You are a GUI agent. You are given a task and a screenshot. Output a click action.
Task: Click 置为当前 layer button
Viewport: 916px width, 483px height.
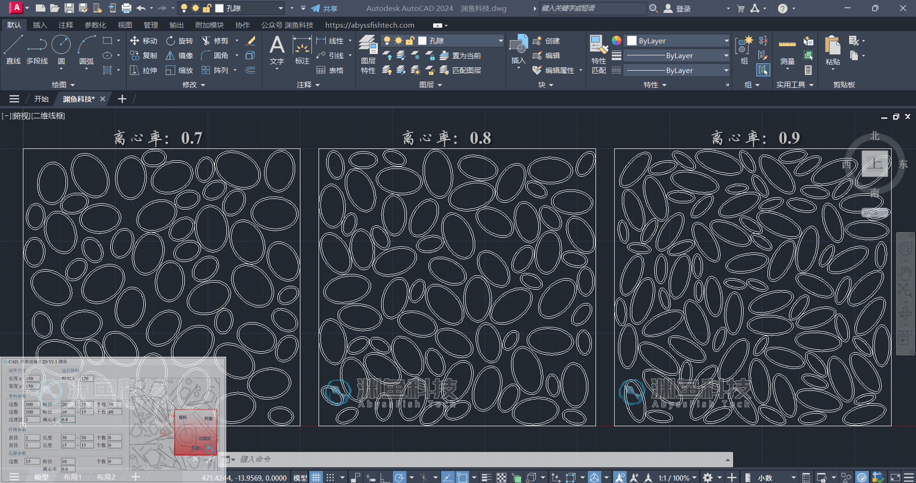pos(460,55)
